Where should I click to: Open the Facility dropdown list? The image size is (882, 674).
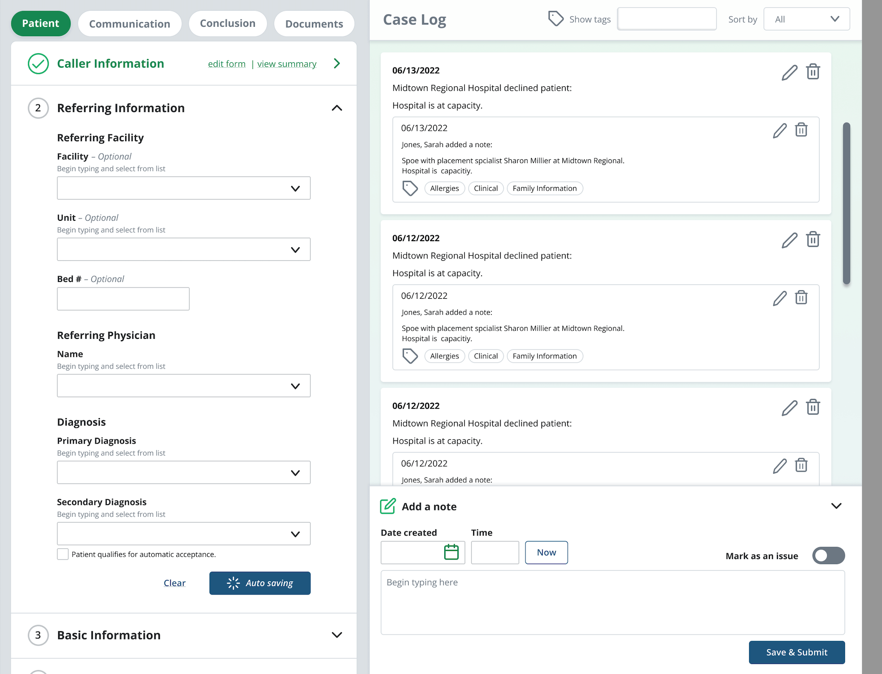click(183, 188)
